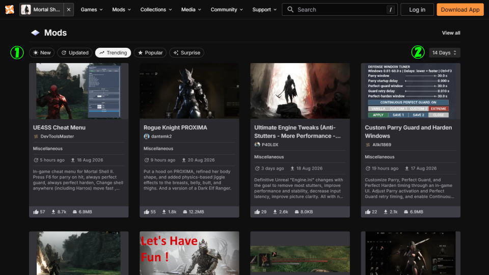This screenshot has width=489, height=275.
Task: Open the UE4SS Cheat Menu thumbnail
Action: coord(78,91)
